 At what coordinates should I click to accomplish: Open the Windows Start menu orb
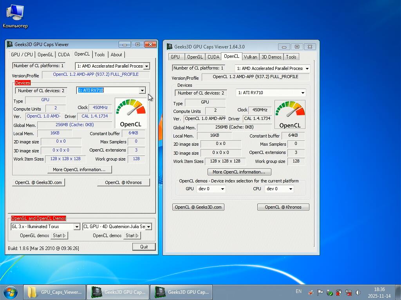(11, 292)
